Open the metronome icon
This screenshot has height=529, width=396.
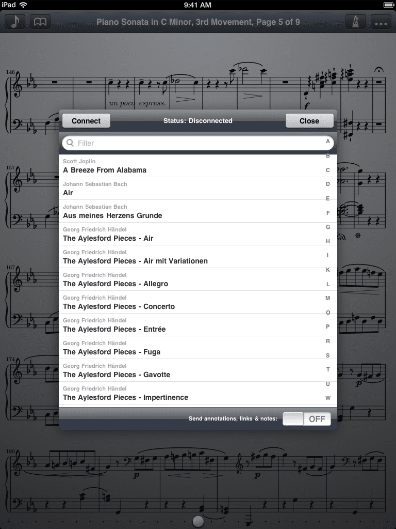[x=356, y=22]
